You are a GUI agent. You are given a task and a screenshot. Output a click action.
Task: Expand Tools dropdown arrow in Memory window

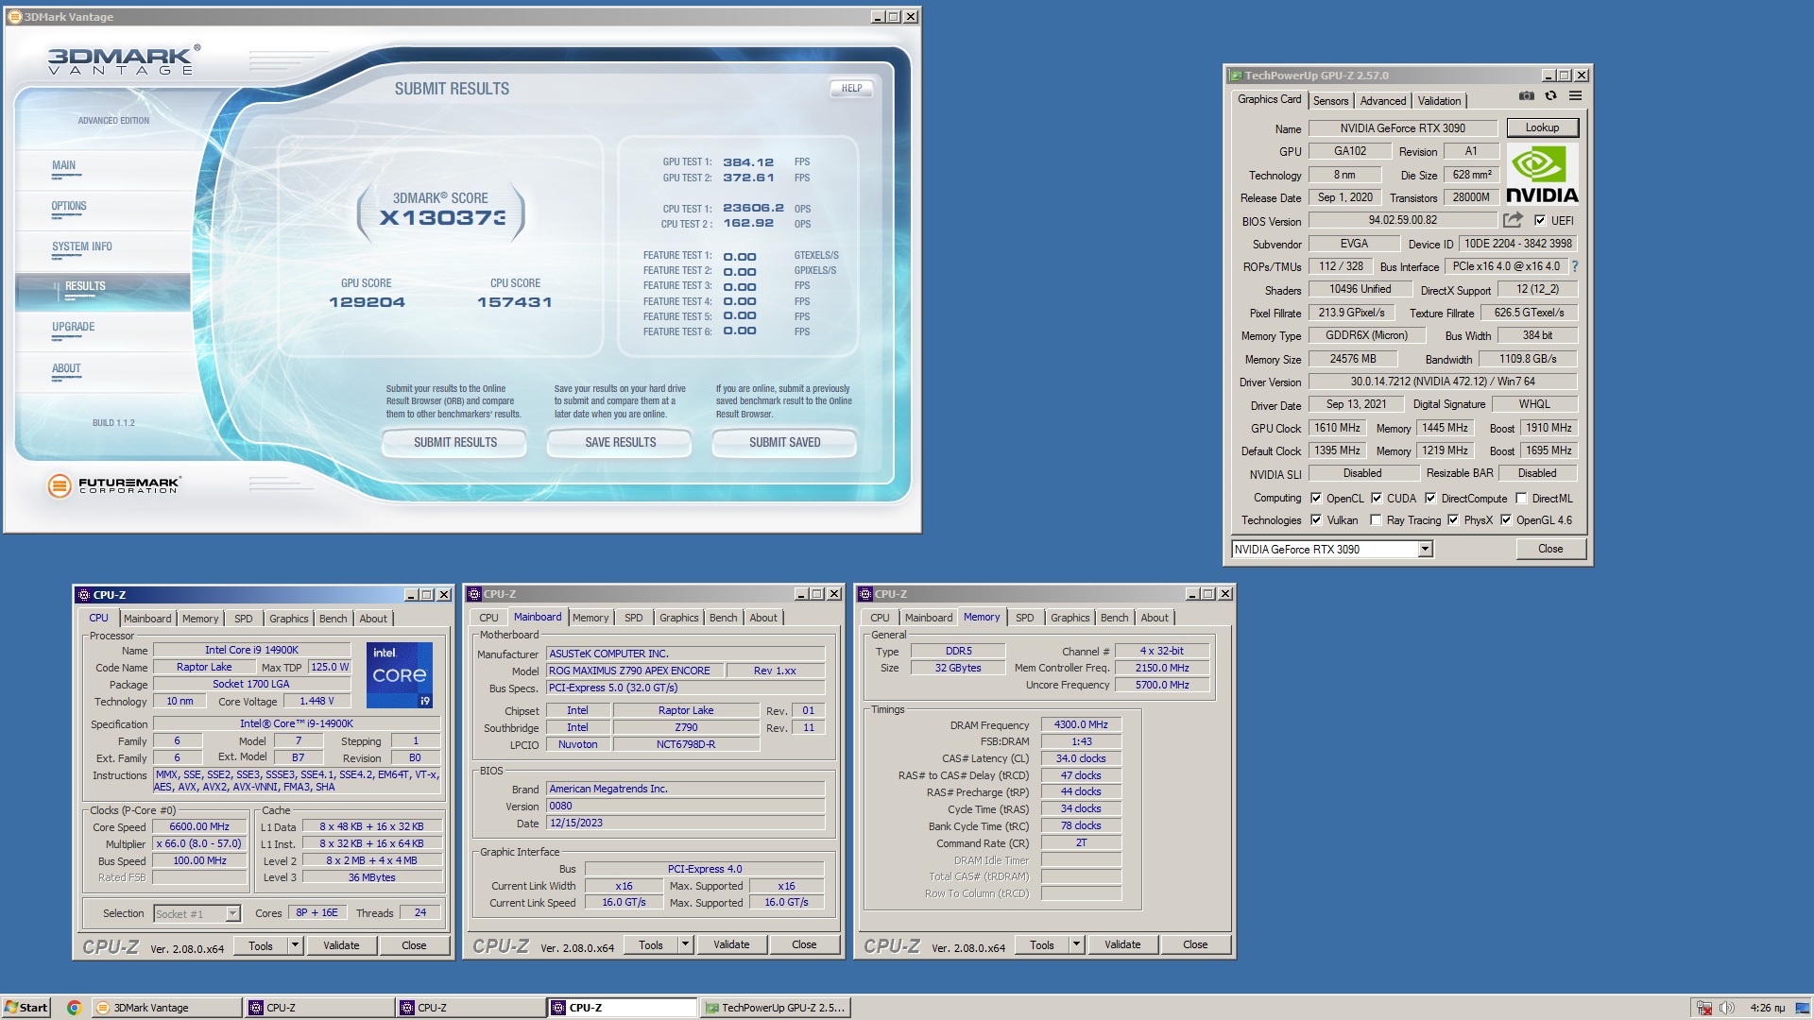(1075, 944)
